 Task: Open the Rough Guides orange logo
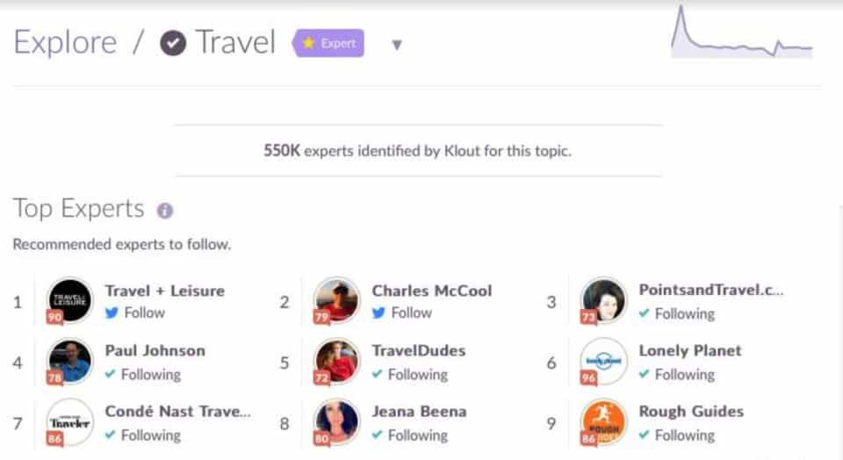[x=604, y=422]
